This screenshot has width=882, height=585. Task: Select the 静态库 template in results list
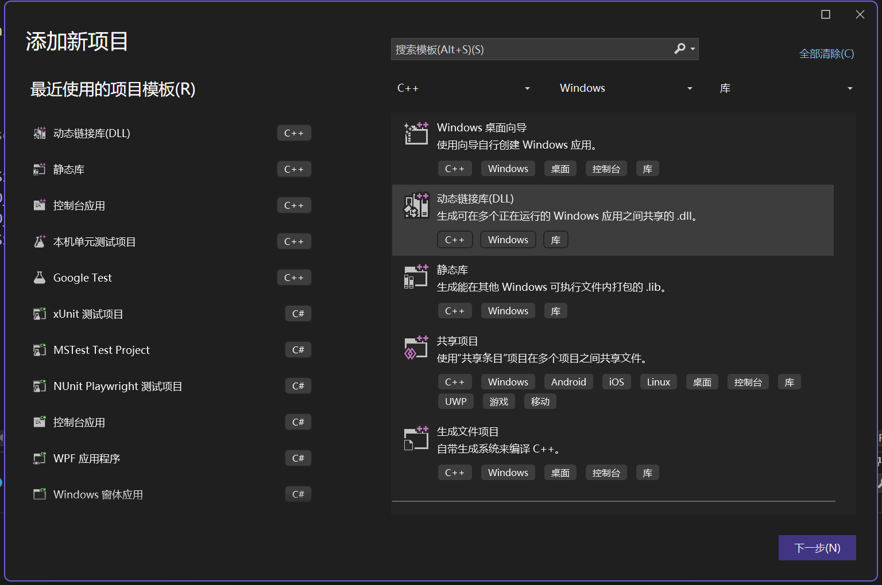613,291
